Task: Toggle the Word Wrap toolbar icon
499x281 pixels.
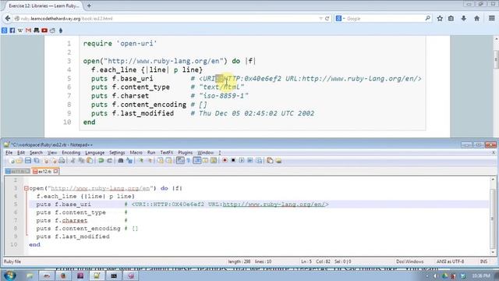Action: [x=180, y=161]
